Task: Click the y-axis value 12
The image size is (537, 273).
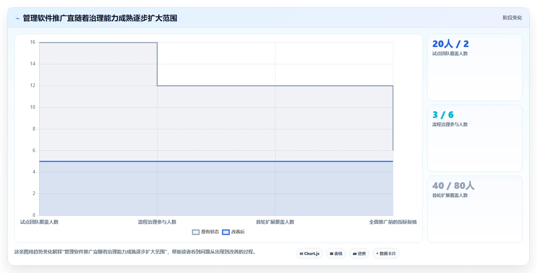Action: (x=33, y=86)
